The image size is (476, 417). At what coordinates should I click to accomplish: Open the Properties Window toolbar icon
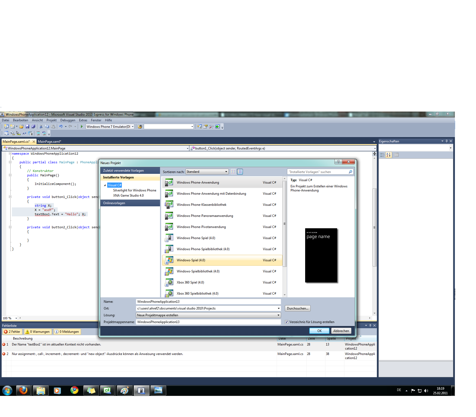pyautogui.click(x=206, y=126)
